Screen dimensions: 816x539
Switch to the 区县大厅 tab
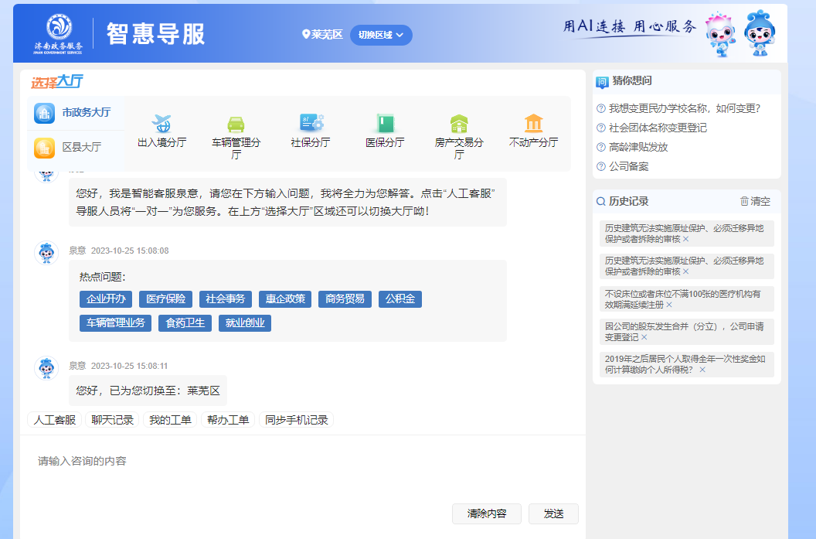coord(76,147)
